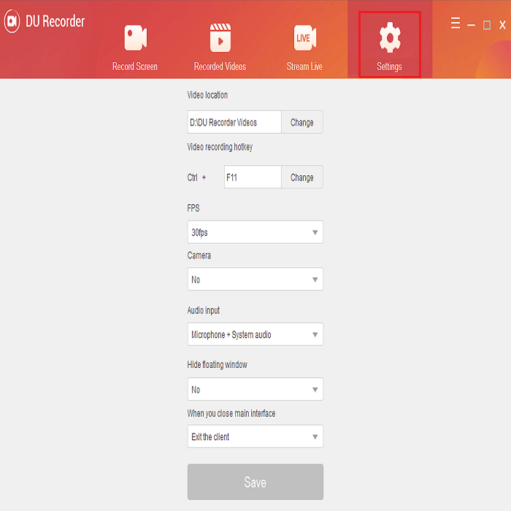Image resolution: width=511 pixels, height=511 pixels.
Task: Click the Video location label
Action: (x=207, y=95)
